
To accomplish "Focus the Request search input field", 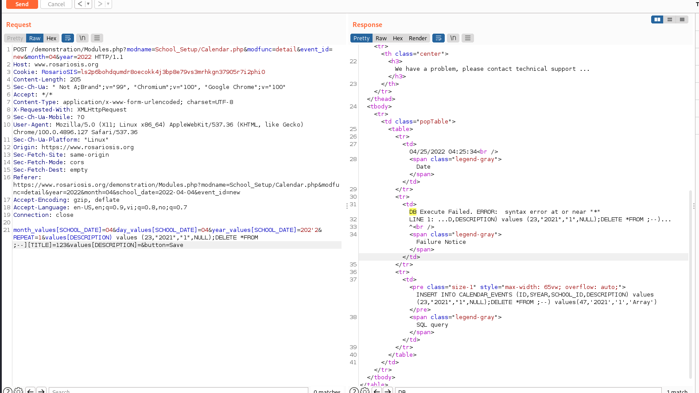I will 179,391.
